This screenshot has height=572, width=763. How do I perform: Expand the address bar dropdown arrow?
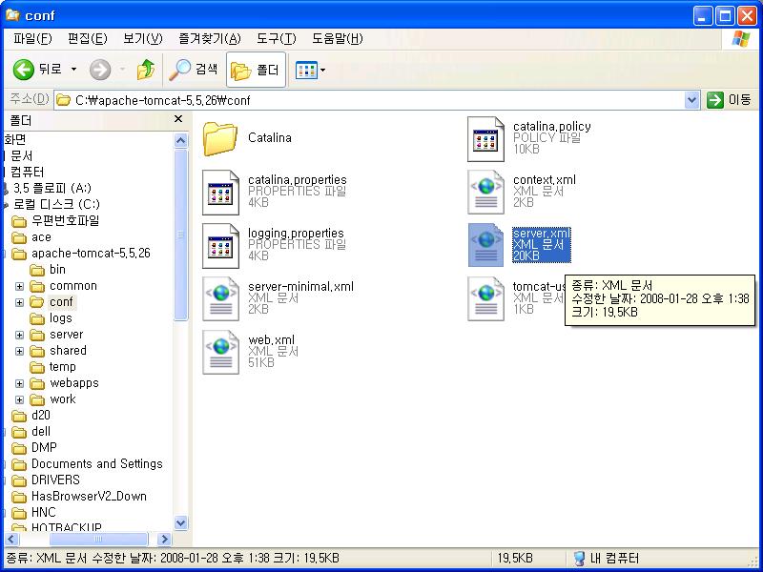692,100
